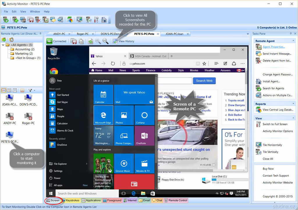Open the main toolbar overflow arrow
Image resolution: width=298 pixels, height=210 pixels.
[109, 22]
